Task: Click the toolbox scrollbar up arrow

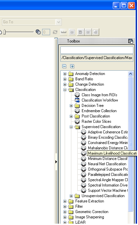Action: 131,74
